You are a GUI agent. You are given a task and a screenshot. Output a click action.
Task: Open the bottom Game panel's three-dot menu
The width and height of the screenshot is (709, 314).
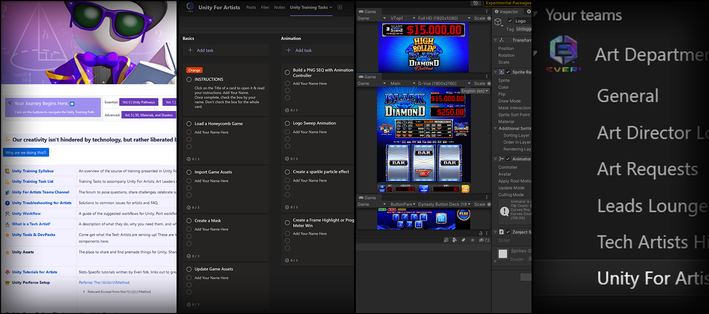coord(487,198)
